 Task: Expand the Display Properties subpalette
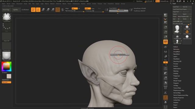coord(179,97)
